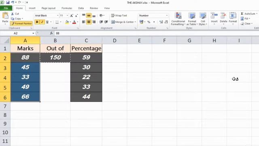Increase font size with the large A
The width and height of the screenshot is (259, 146).
click(x=71, y=15)
